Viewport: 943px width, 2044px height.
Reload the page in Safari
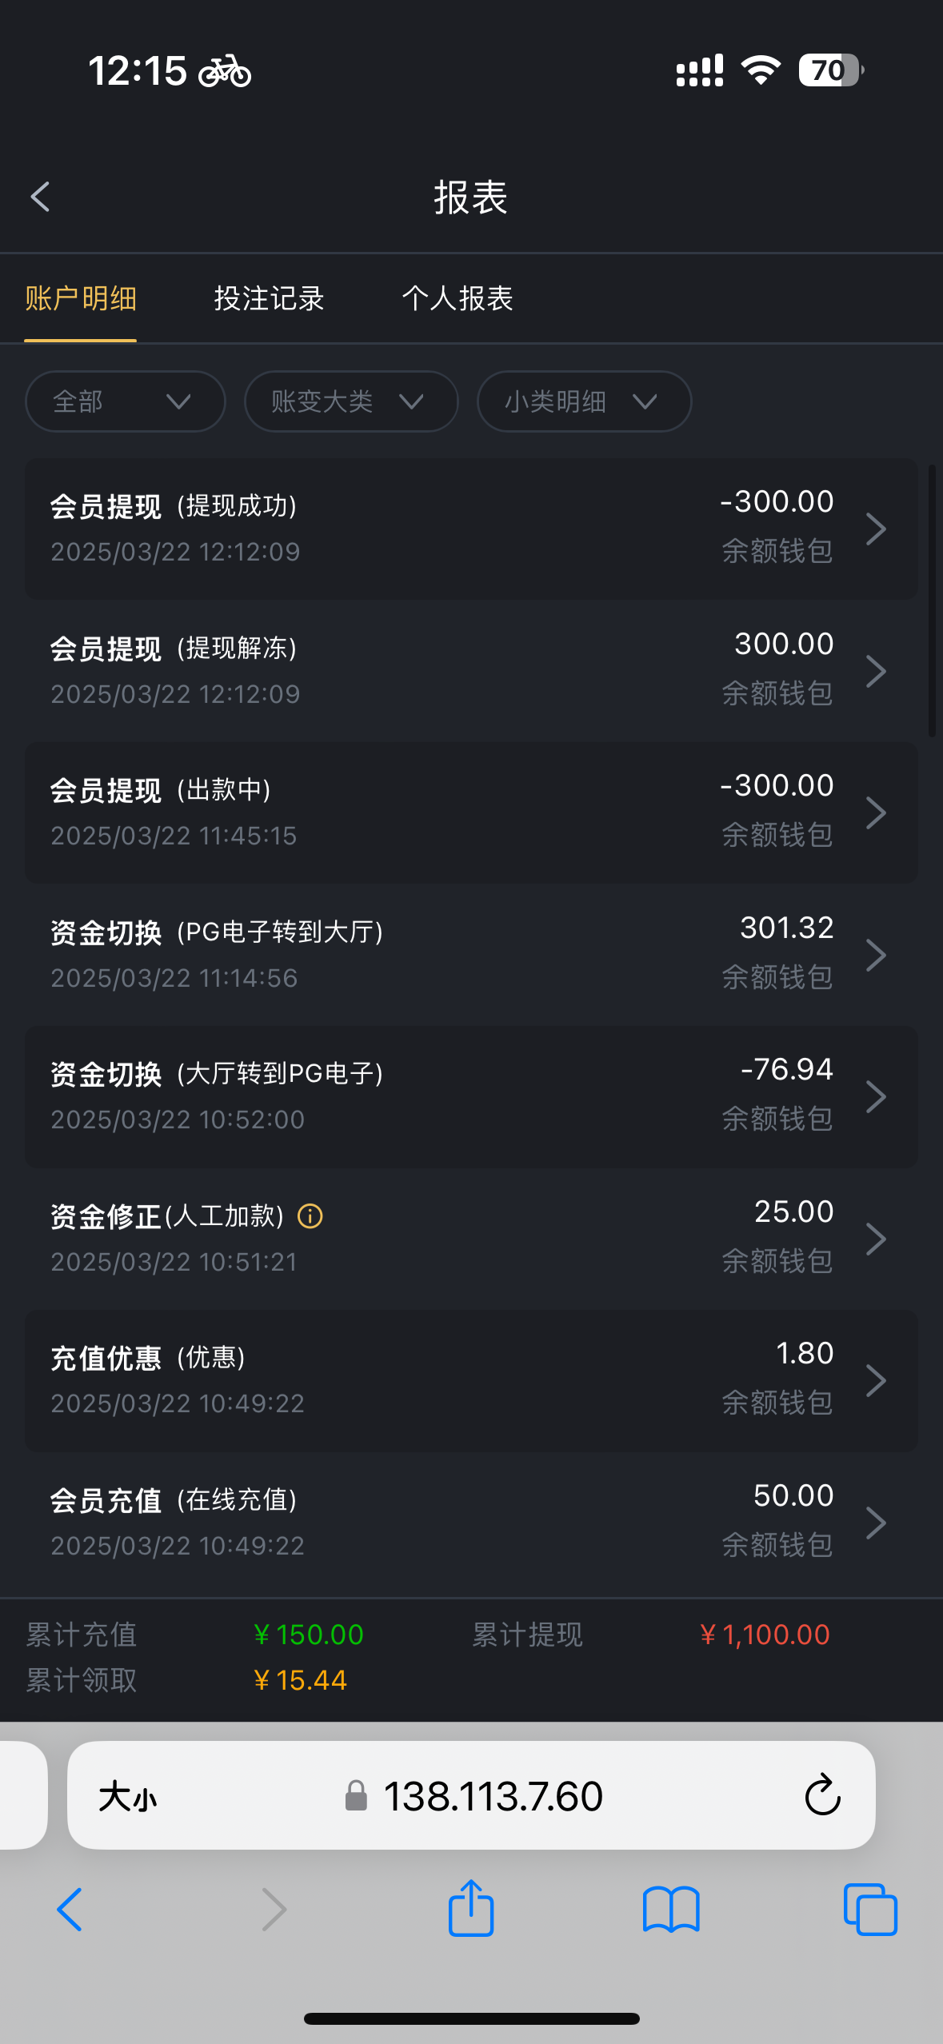(822, 1795)
